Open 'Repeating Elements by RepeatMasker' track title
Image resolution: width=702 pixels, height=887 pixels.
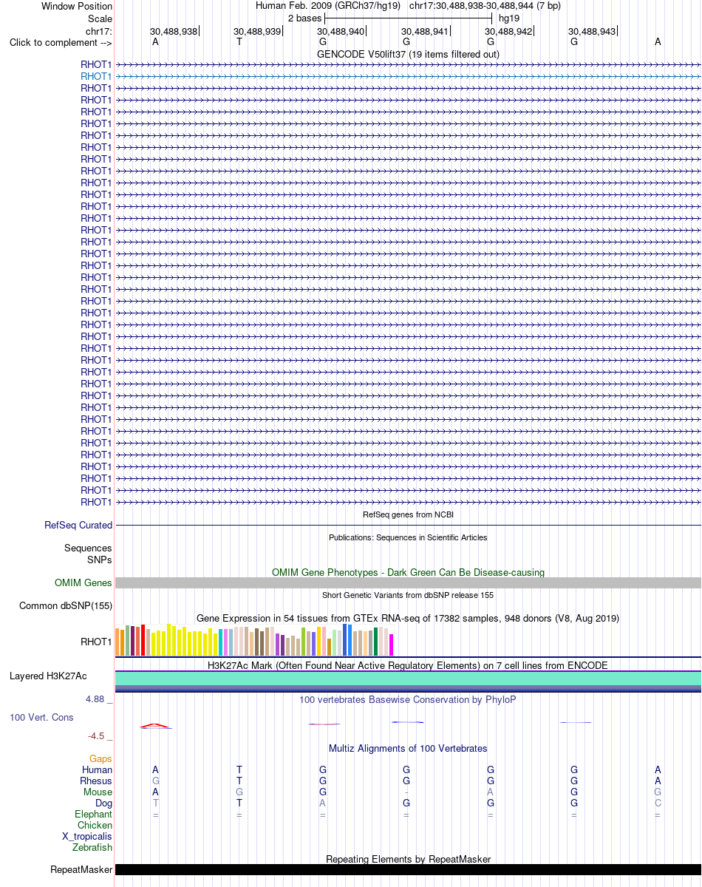pos(408,859)
